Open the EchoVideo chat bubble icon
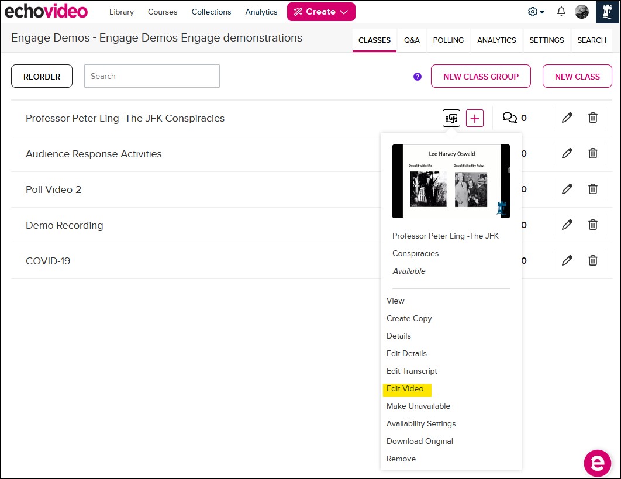This screenshot has width=621, height=479. coord(597,463)
